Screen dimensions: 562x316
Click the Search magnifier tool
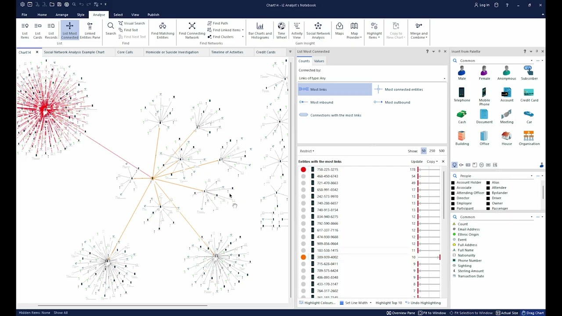tap(111, 29)
